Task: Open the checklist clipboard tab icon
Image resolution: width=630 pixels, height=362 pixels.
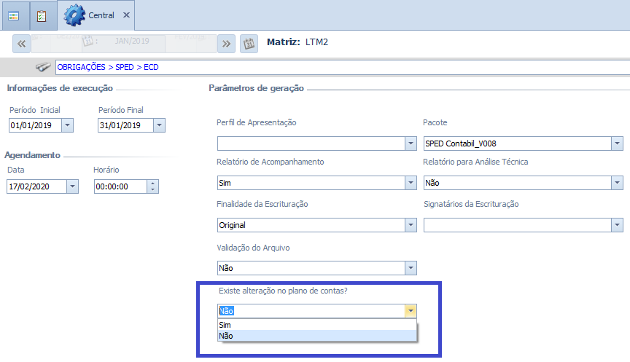Action: [42, 15]
